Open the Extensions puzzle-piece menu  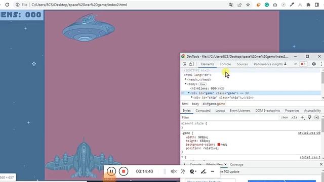point(308,5)
